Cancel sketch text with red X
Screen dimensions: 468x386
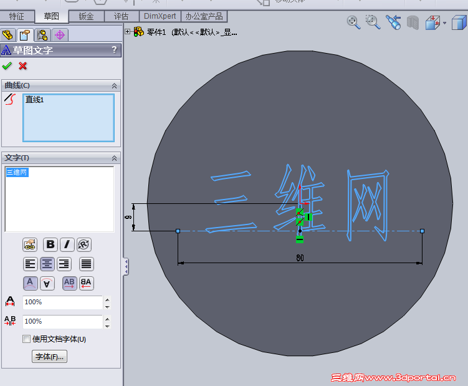(x=22, y=65)
